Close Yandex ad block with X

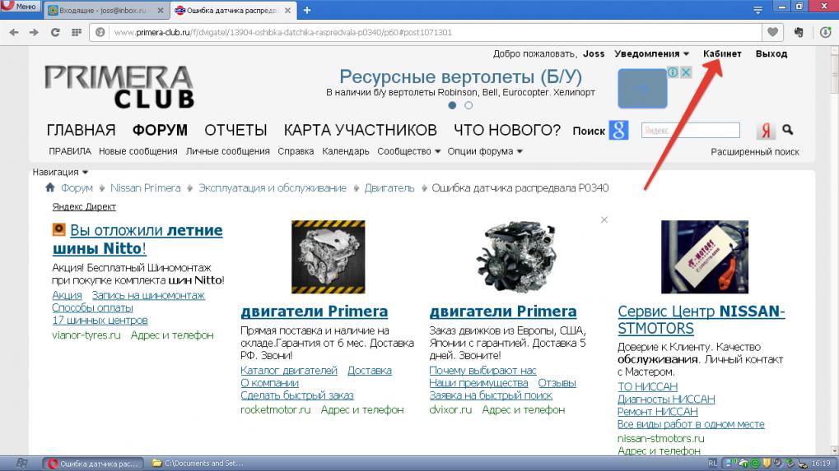(604, 220)
